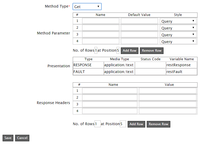220x146 pixels.
Task: Click at Position field under Method Parameter
Action: pyautogui.click(x=118, y=50)
